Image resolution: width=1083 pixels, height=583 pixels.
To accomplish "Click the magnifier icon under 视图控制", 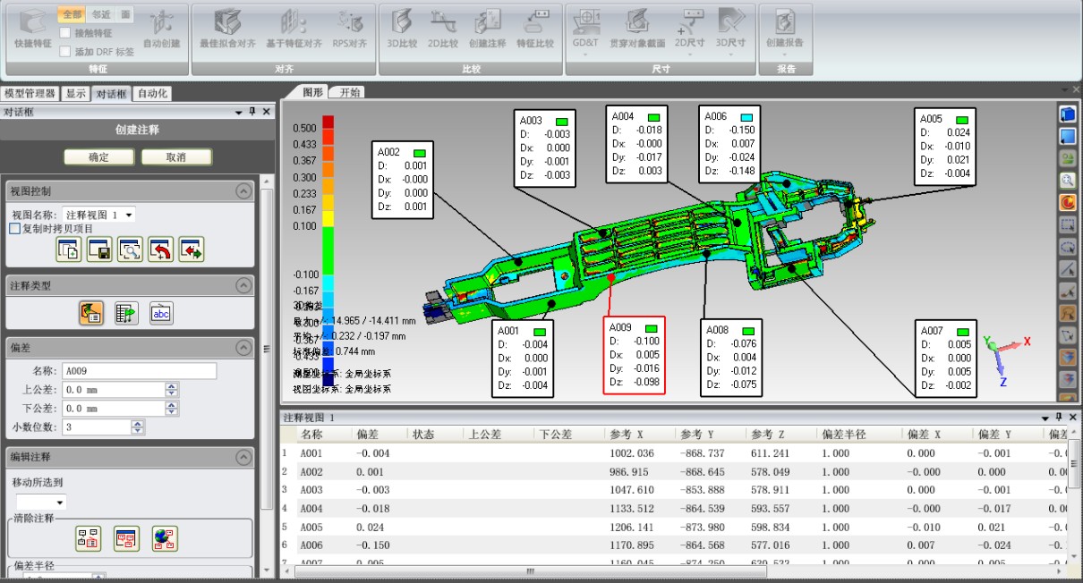I will point(130,250).
